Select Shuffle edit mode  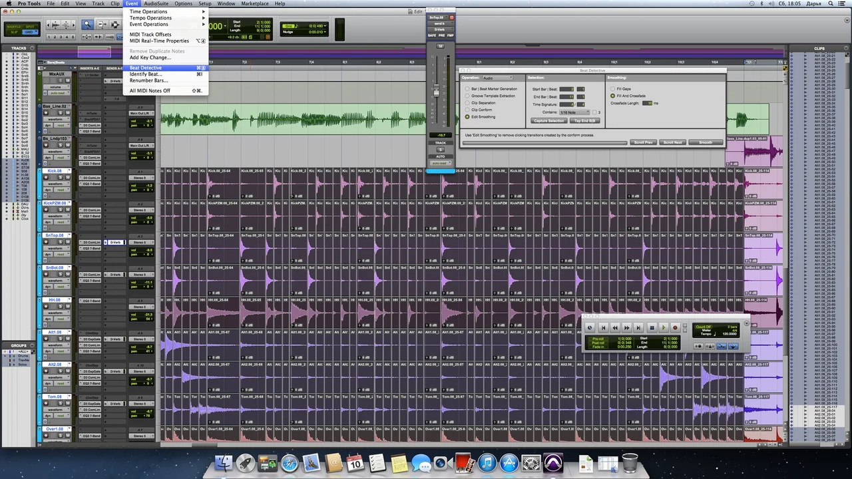pos(13,26)
